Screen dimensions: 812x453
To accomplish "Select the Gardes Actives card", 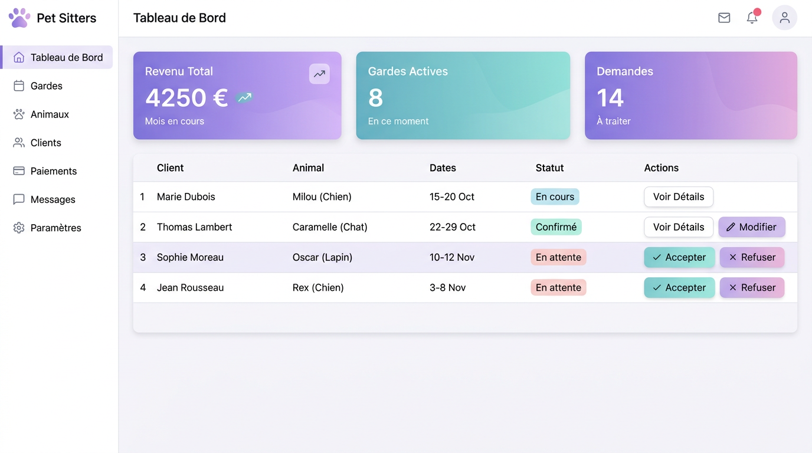I will [463, 96].
